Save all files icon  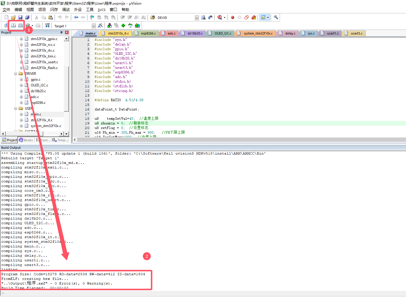click(27, 17)
